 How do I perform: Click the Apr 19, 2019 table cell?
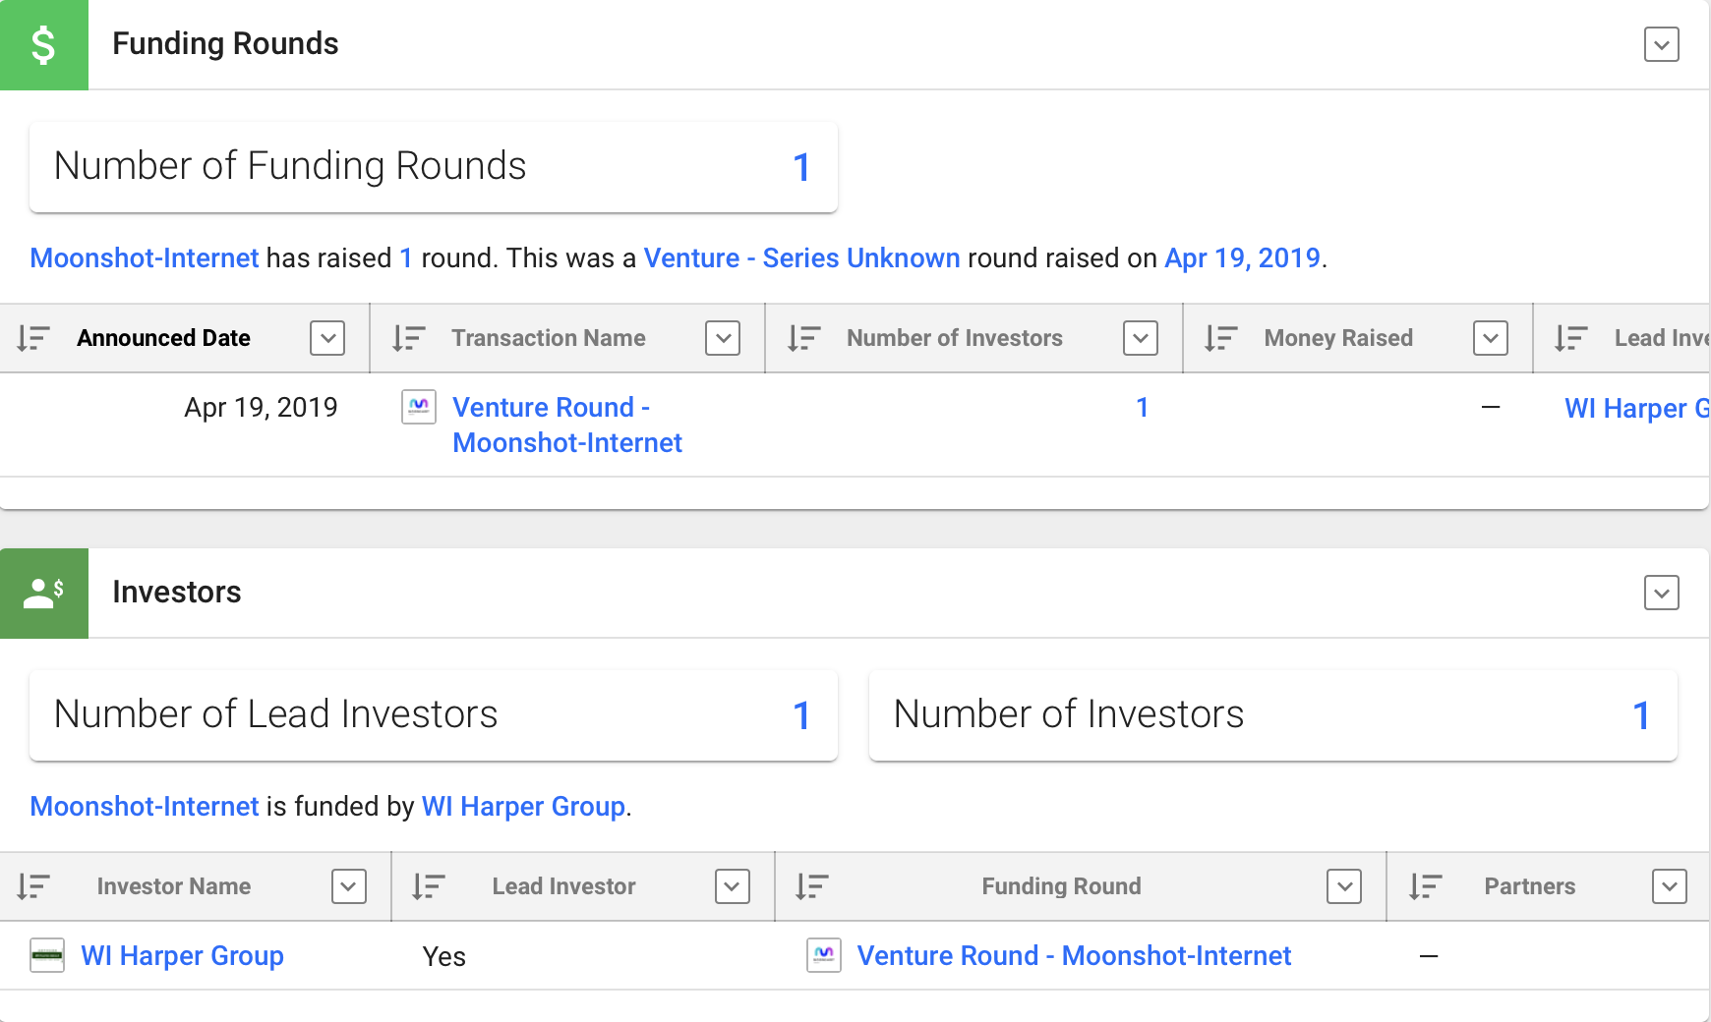click(261, 407)
